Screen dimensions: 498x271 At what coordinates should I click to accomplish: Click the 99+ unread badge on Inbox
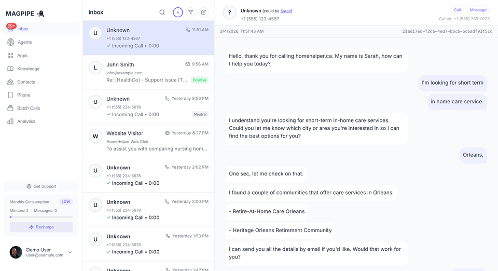11,26
